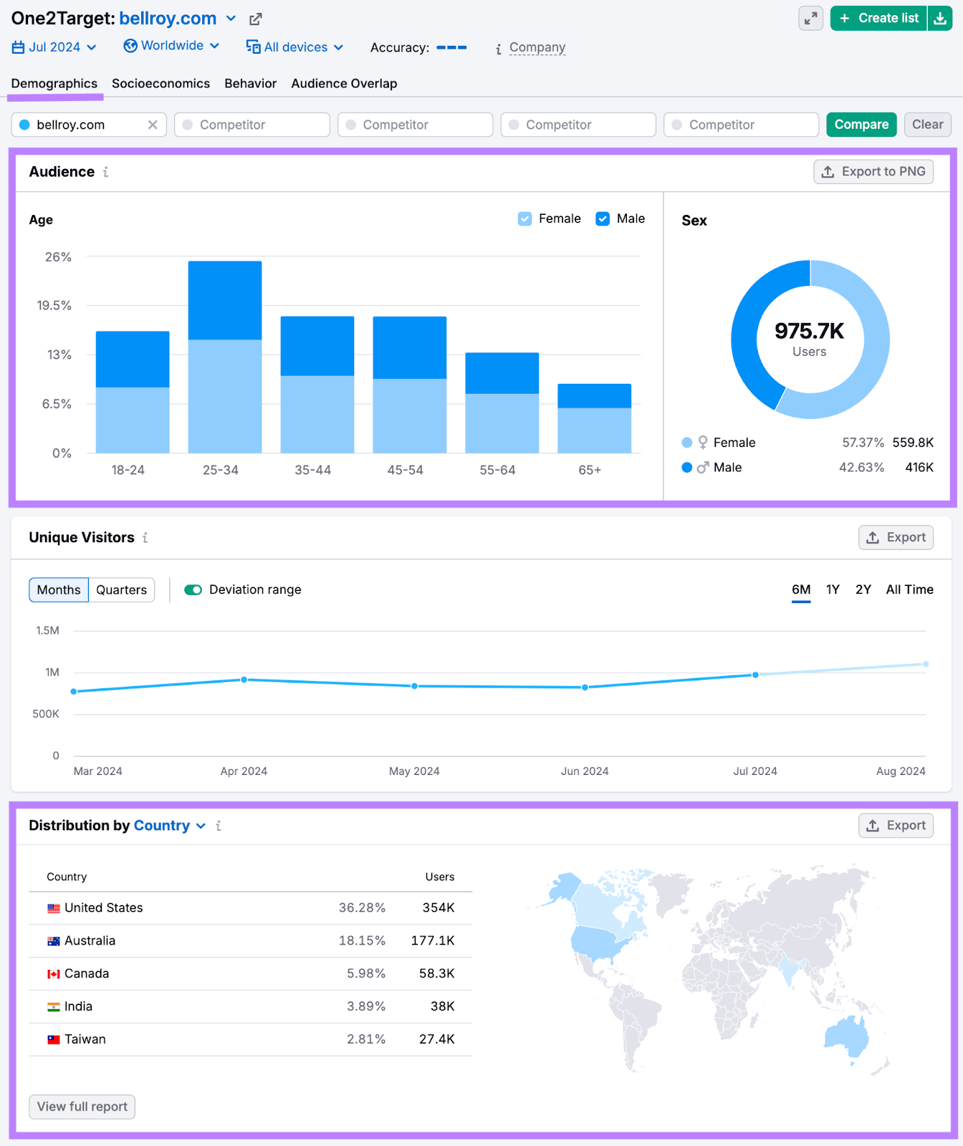Open the All devices dropdown

[294, 47]
